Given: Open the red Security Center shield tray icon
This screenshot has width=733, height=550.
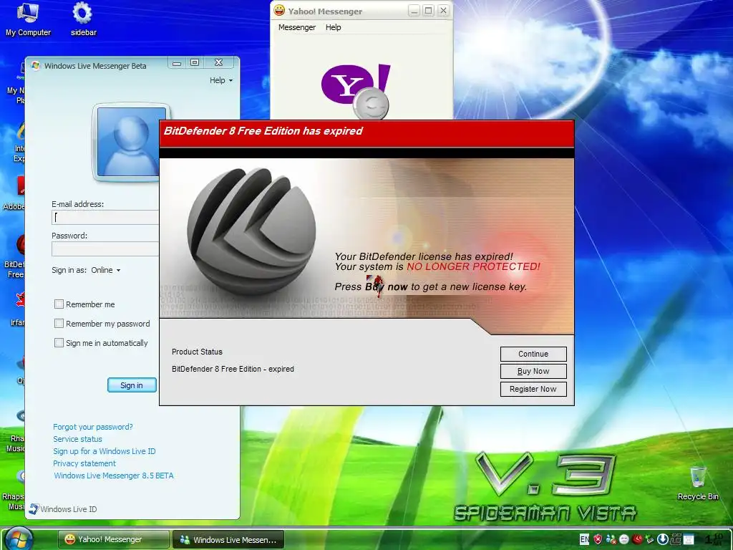Looking at the screenshot, I should 598,539.
